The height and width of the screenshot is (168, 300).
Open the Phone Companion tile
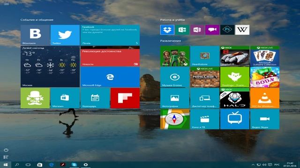coord(205,98)
